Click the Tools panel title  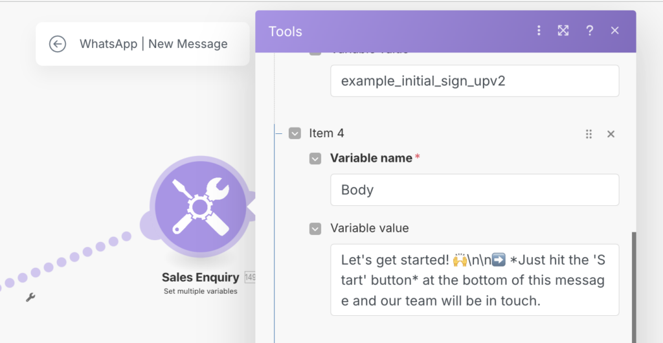(286, 31)
